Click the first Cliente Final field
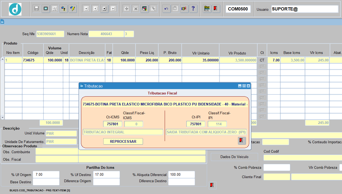Viewport: 342px width, 194px height. click(x=277, y=177)
